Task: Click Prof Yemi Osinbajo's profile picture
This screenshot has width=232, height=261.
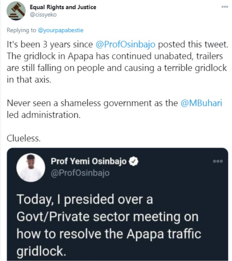Action: click(31, 167)
